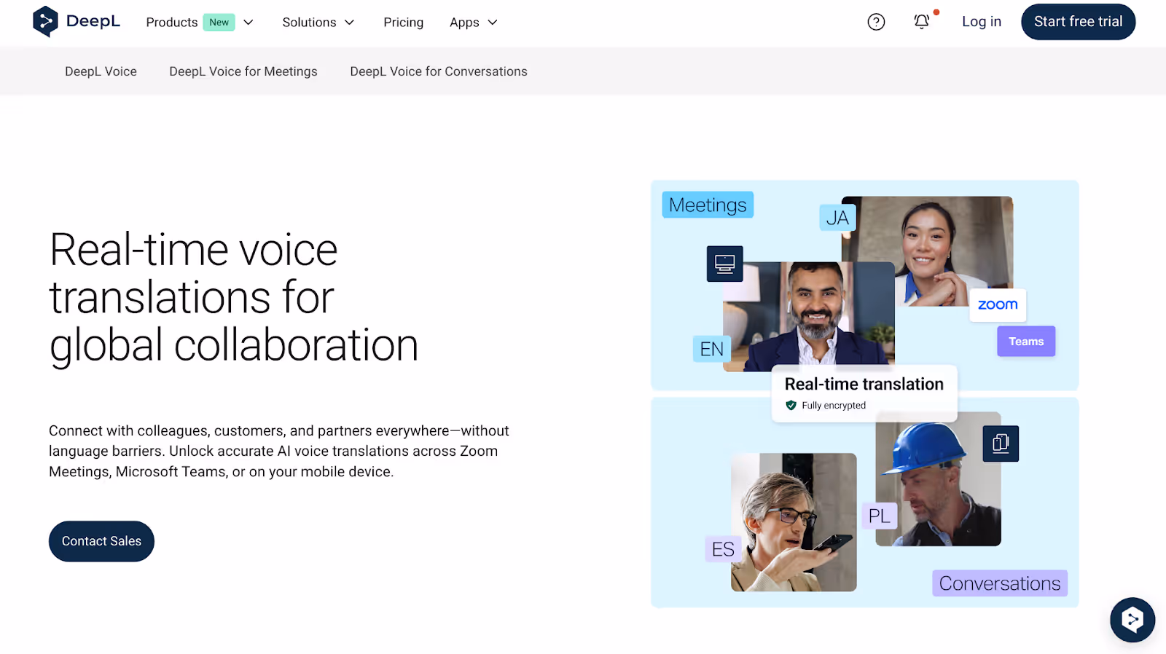
Task: Click the Contact Sales button
Action: point(101,541)
